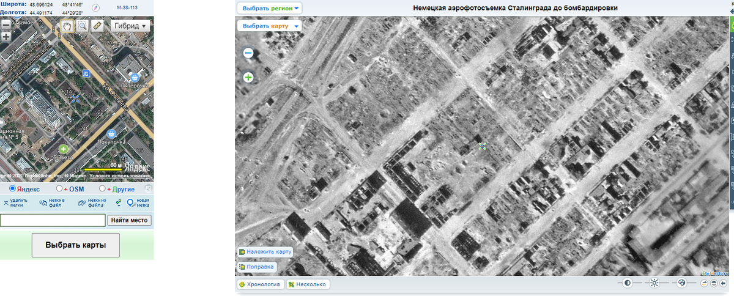
Task: Zoom in the Yandex map with plus
Action: [x=6, y=37]
